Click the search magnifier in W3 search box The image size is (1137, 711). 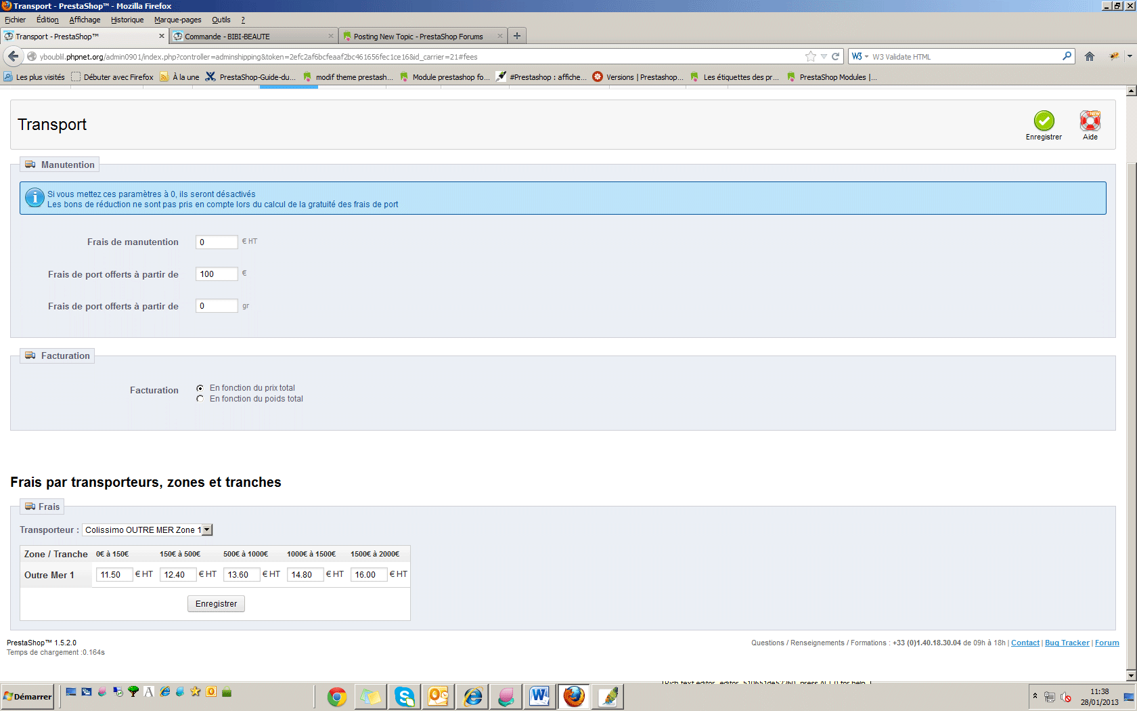(x=1067, y=56)
